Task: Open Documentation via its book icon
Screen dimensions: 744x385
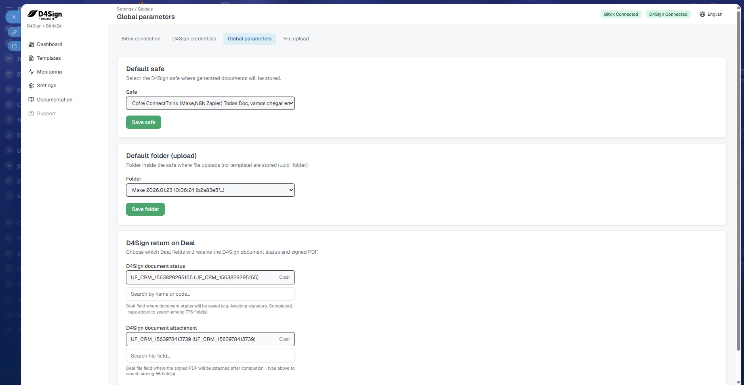Action: click(x=31, y=100)
